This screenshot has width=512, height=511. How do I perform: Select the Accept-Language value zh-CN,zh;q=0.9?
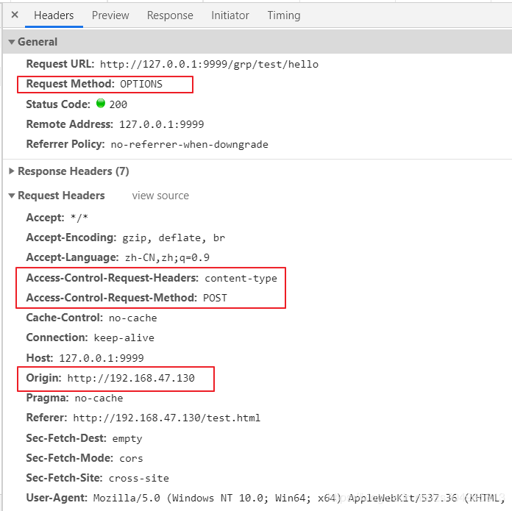click(x=167, y=257)
